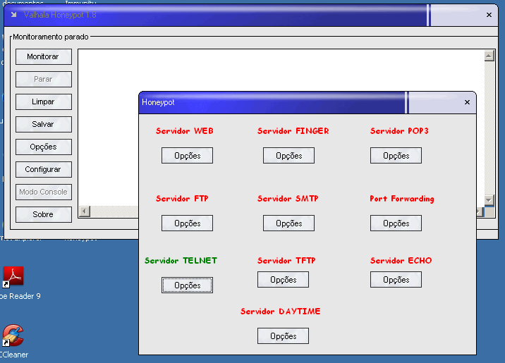Click log area scroll up arrow

click(x=489, y=56)
